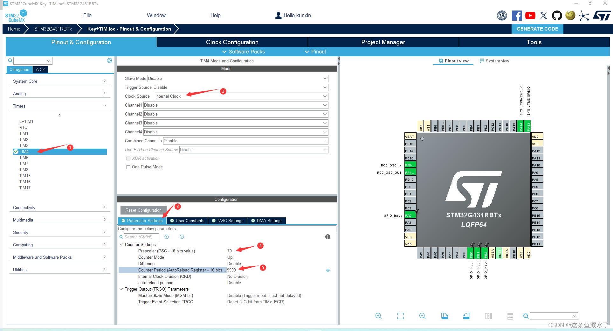This screenshot has height=331, width=613.
Task: Open the X social icon
Action: (x=544, y=16)
